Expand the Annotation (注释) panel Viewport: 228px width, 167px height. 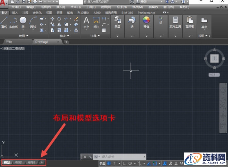(95, 36)
